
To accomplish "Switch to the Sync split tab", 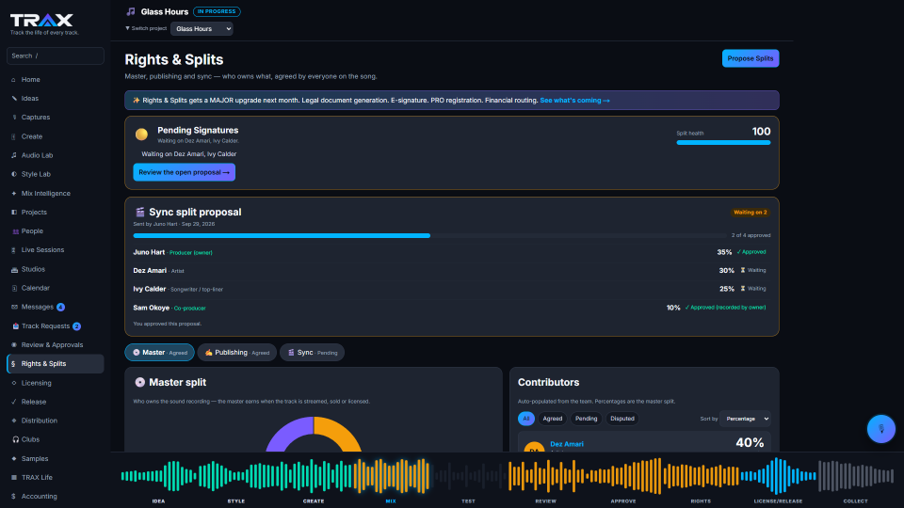I will (x=312, y=353).
